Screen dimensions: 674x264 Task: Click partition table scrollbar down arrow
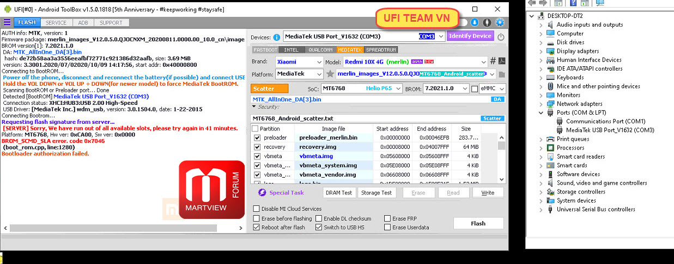point(502,179)
